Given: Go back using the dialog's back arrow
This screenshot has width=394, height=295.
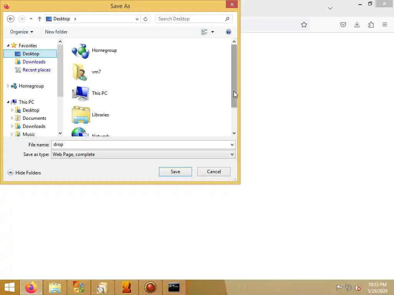Looking at the screenshot, I should click(x=10, y=19).
